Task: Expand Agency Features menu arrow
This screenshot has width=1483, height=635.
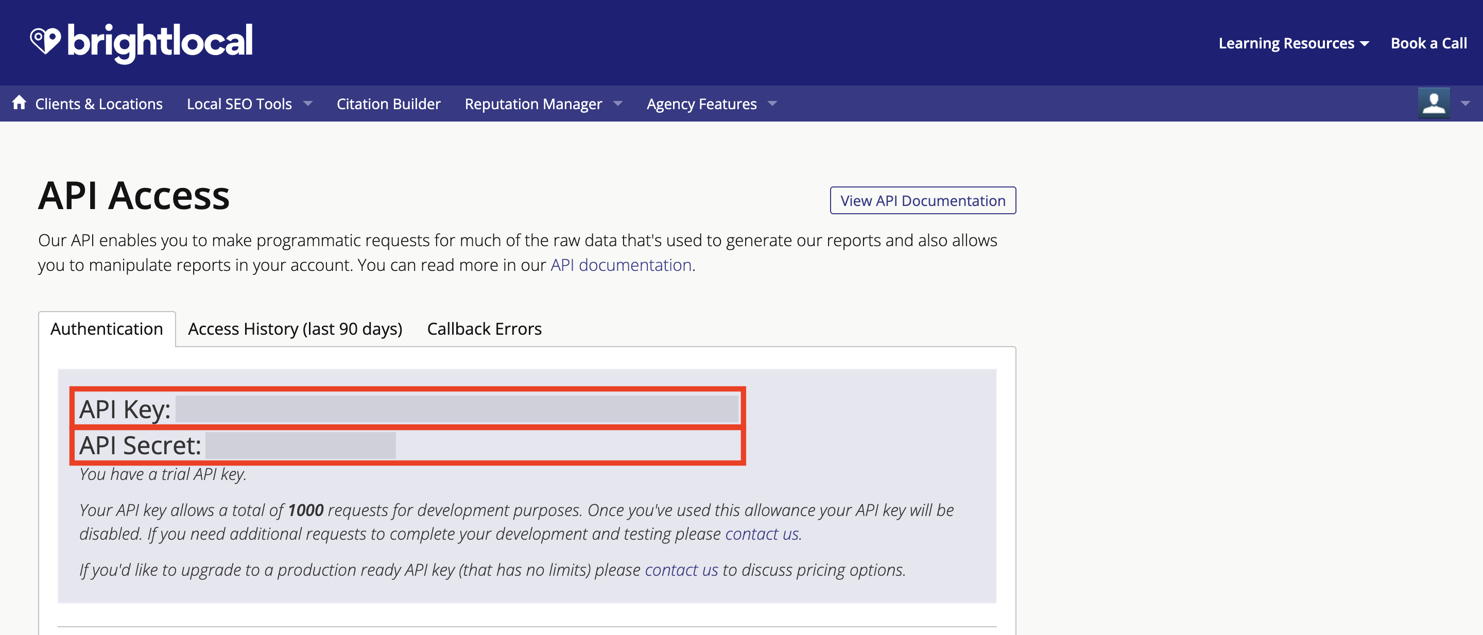Action: (x=772, y=104)
